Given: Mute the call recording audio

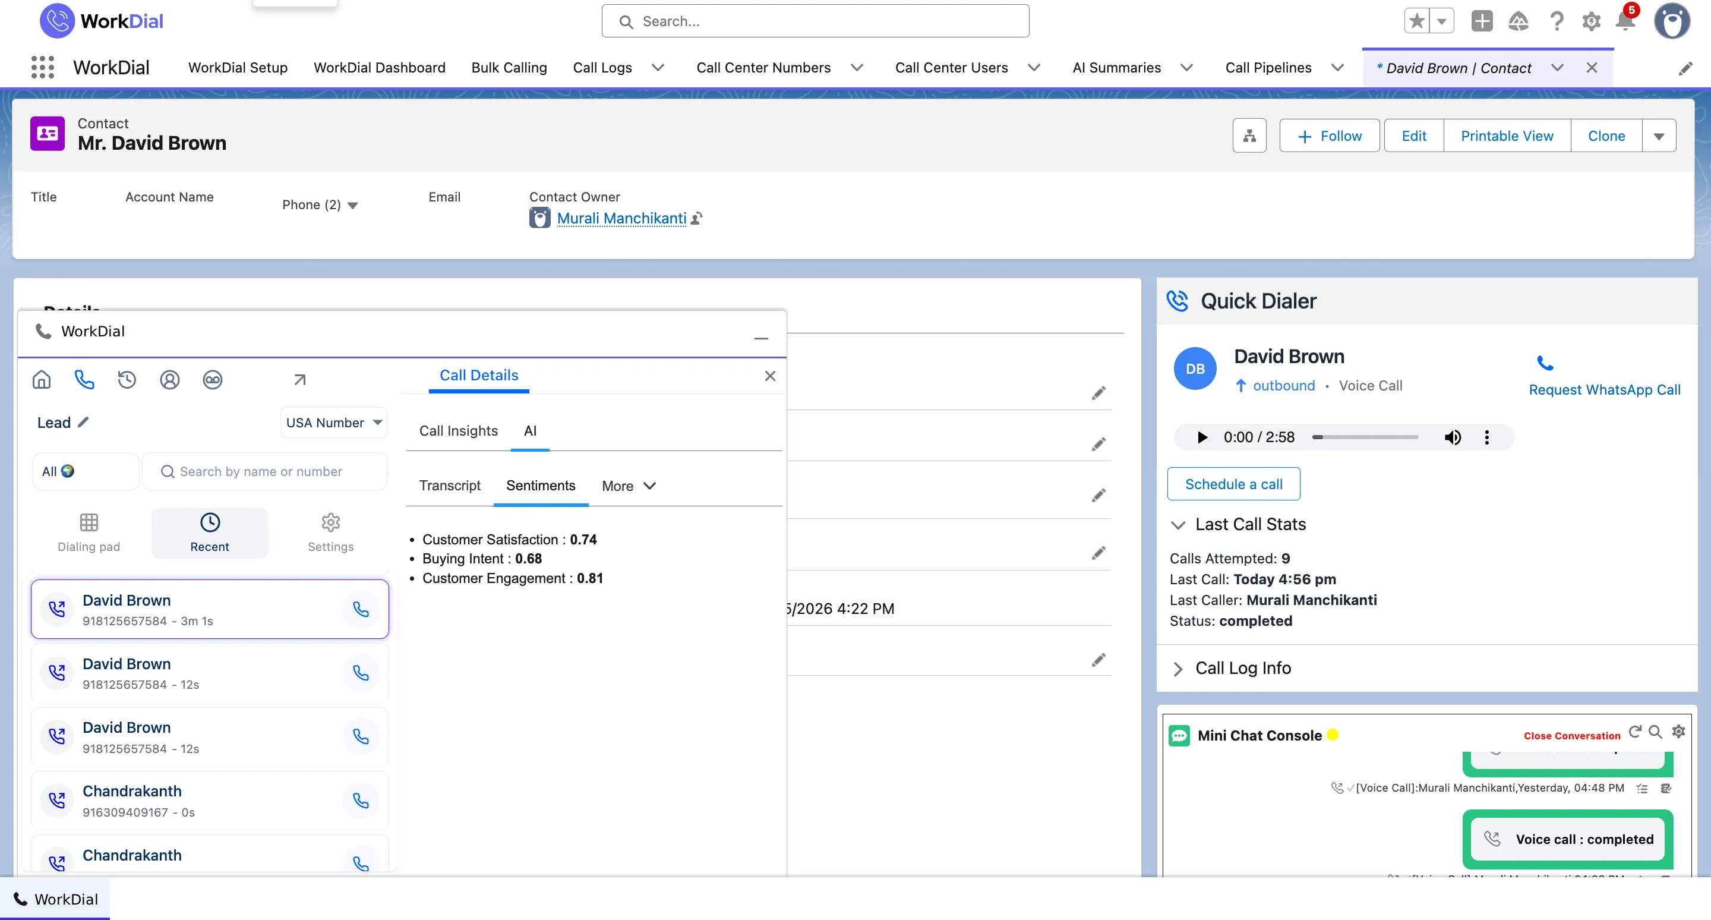Looking at the screenshot, I should click(1452, 437).
